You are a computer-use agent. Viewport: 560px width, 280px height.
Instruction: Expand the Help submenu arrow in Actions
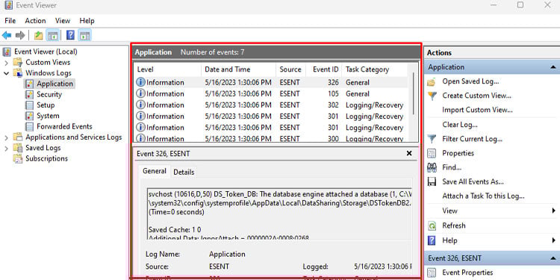pos(554,240)
